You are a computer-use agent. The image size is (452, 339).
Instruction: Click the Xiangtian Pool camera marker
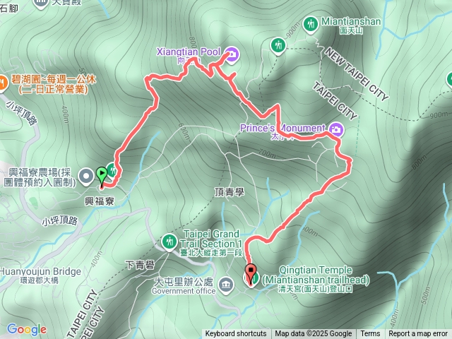[x=232, y=54]
